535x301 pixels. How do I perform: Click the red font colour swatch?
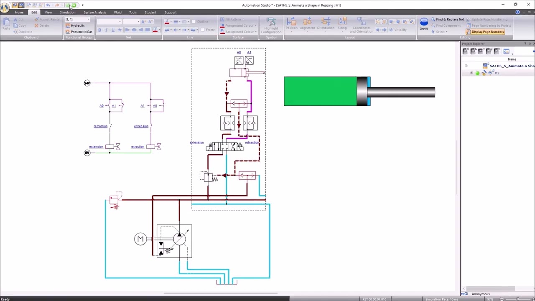[155, 30]
